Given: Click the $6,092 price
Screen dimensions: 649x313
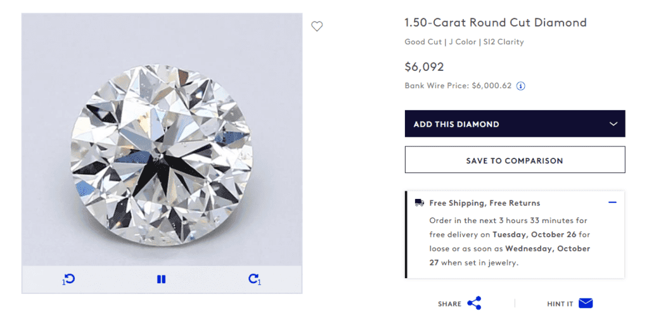Looking at the screenshot, I should [424, 67].
